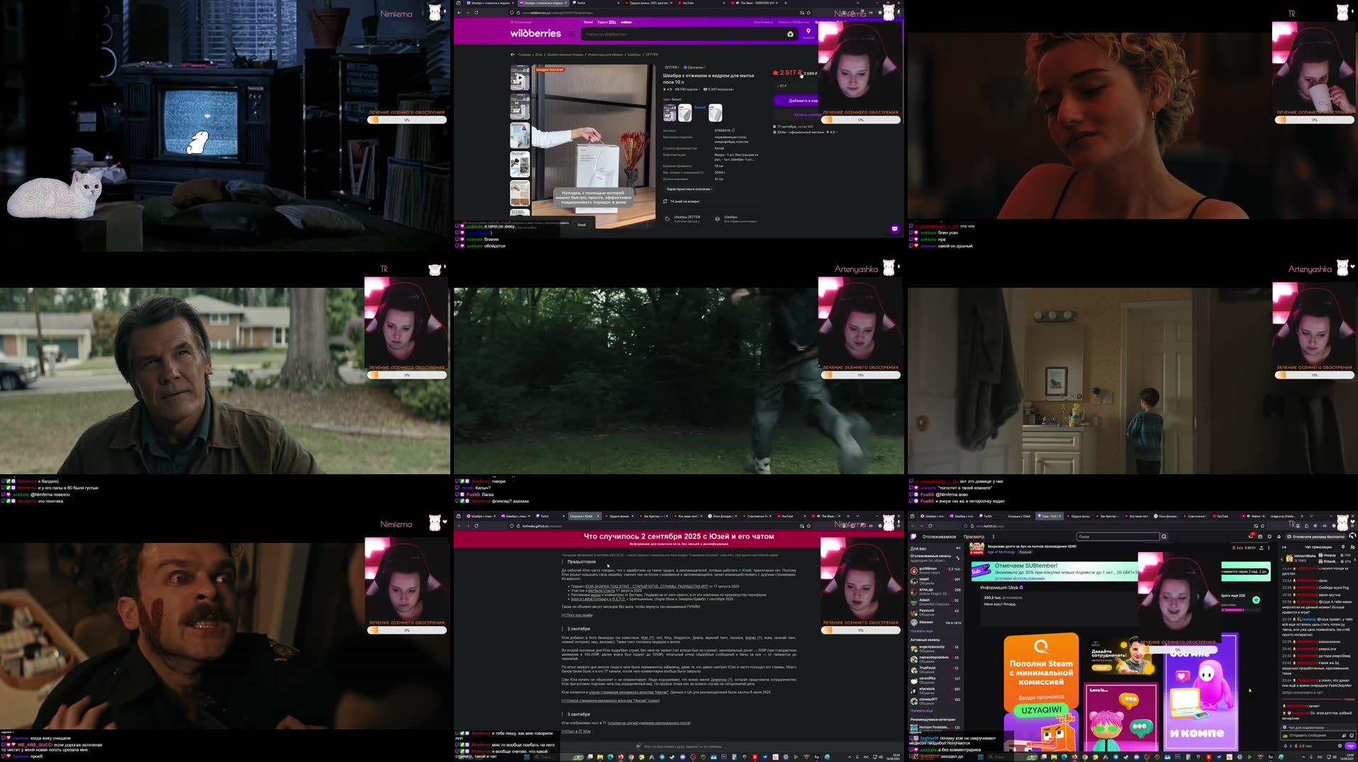Click the Twitch search magnifier button
The width and height of the screenshot is (1358, 762).
[1164, 537]
